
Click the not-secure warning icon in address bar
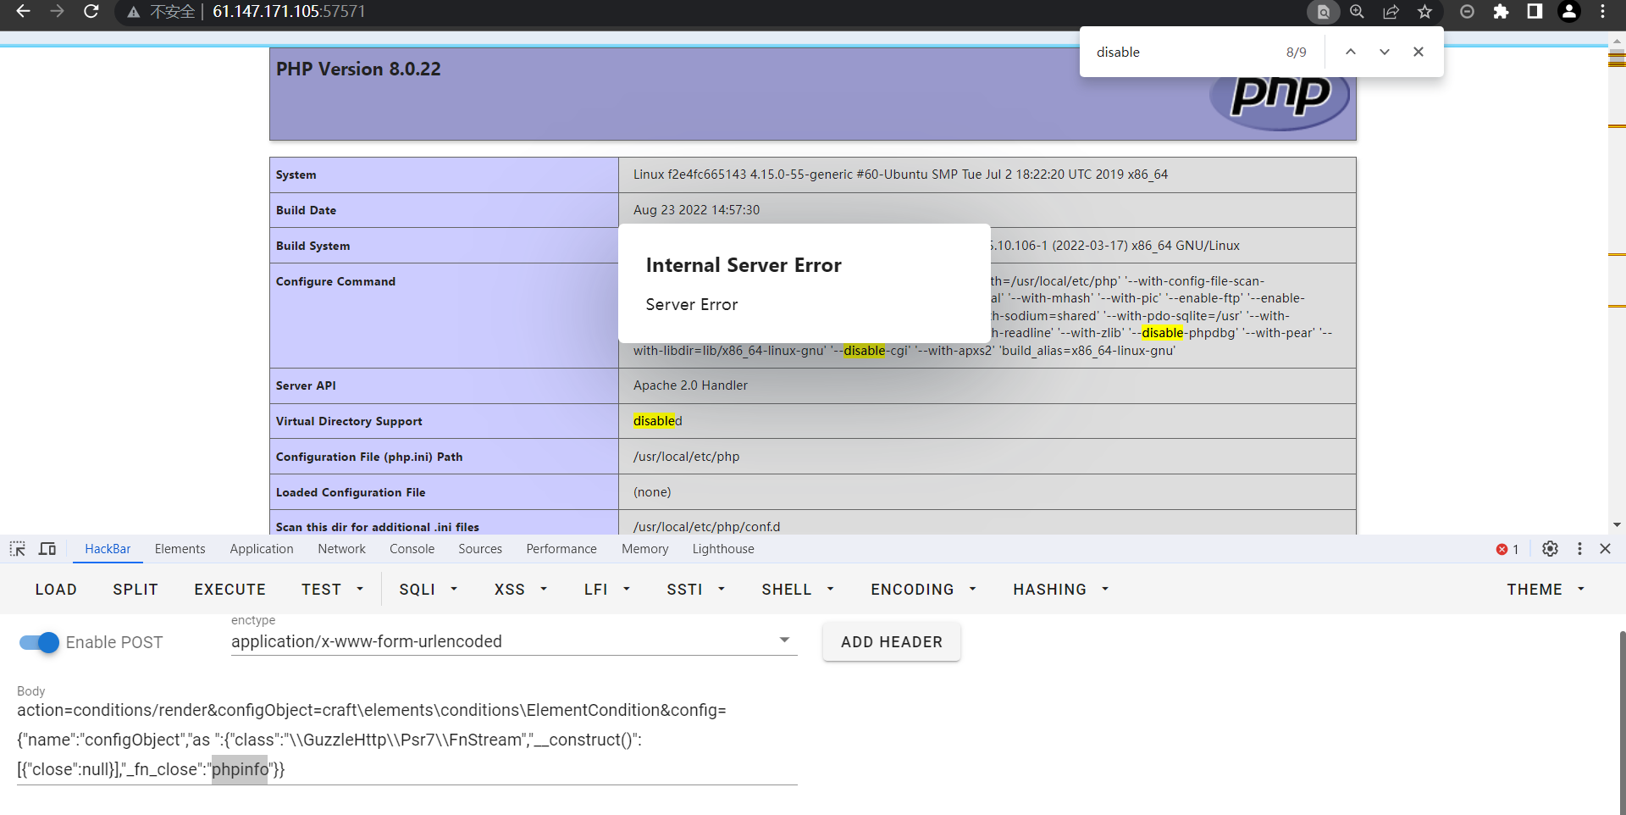coord(134,12)
